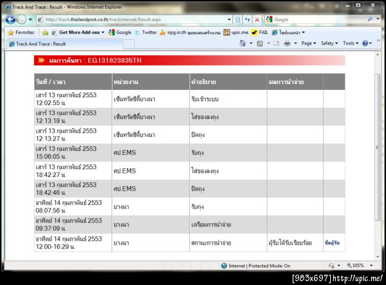The image size is (386, 285).
Task: Open the Page menu
Action: (309, 43)
